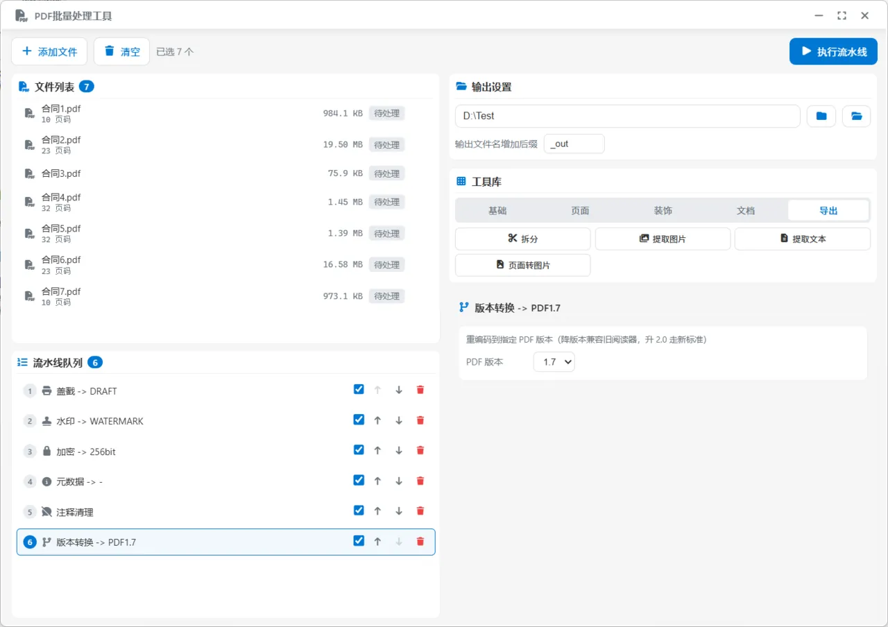The height and width of the screenshot is (627, 888).
Task: Focus the filename suffix field _out
Action: [x=574, y=144]
